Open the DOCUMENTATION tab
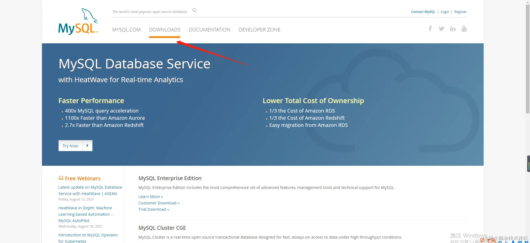The image size is (530, 243). (210, 30)
